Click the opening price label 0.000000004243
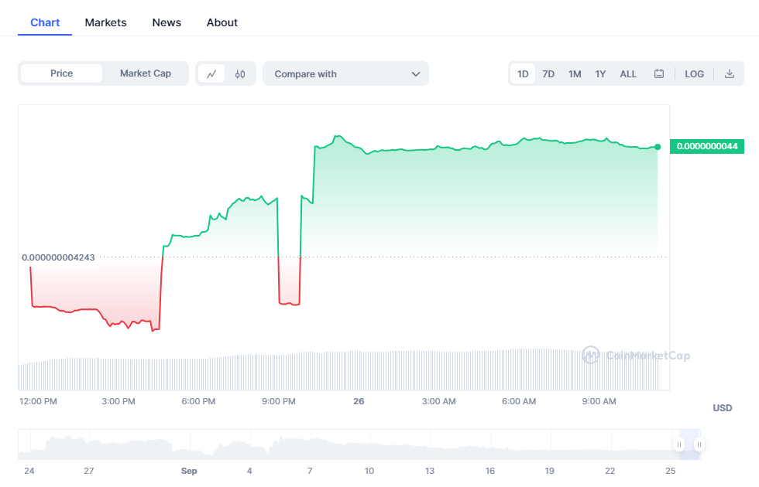 coord(59,257)
